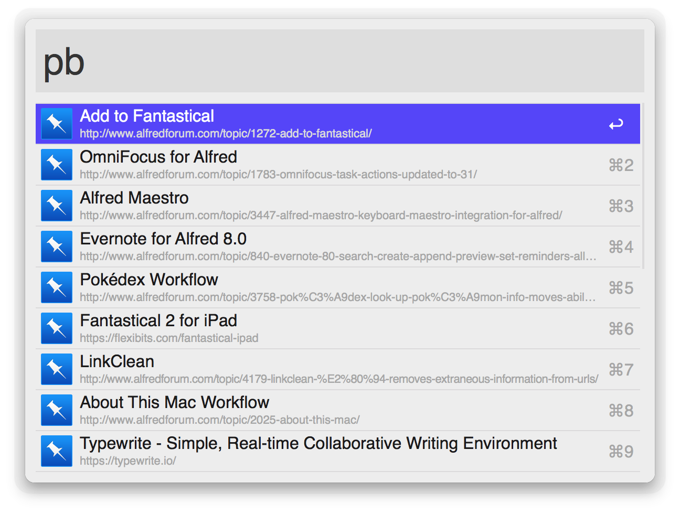This screenshot has height=514, width=680.
Task: Click the pin icon beside About This Mac Workflow
Action: click(x=57, y=410)
